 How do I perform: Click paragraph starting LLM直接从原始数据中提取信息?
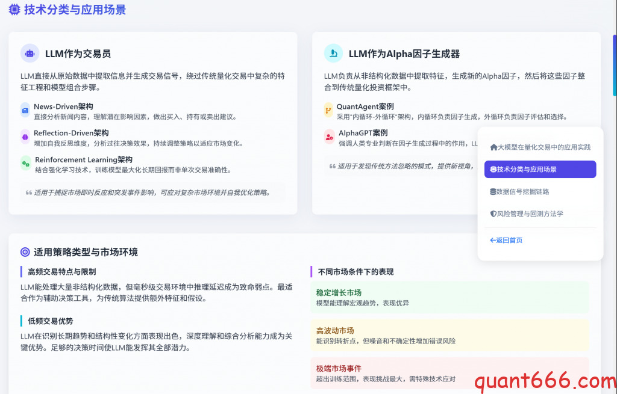pos(152,81)
